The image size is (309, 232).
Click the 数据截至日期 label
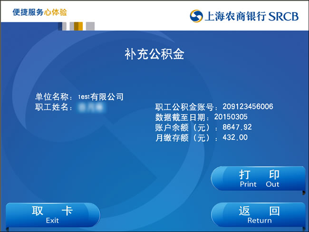click(183, 117)
